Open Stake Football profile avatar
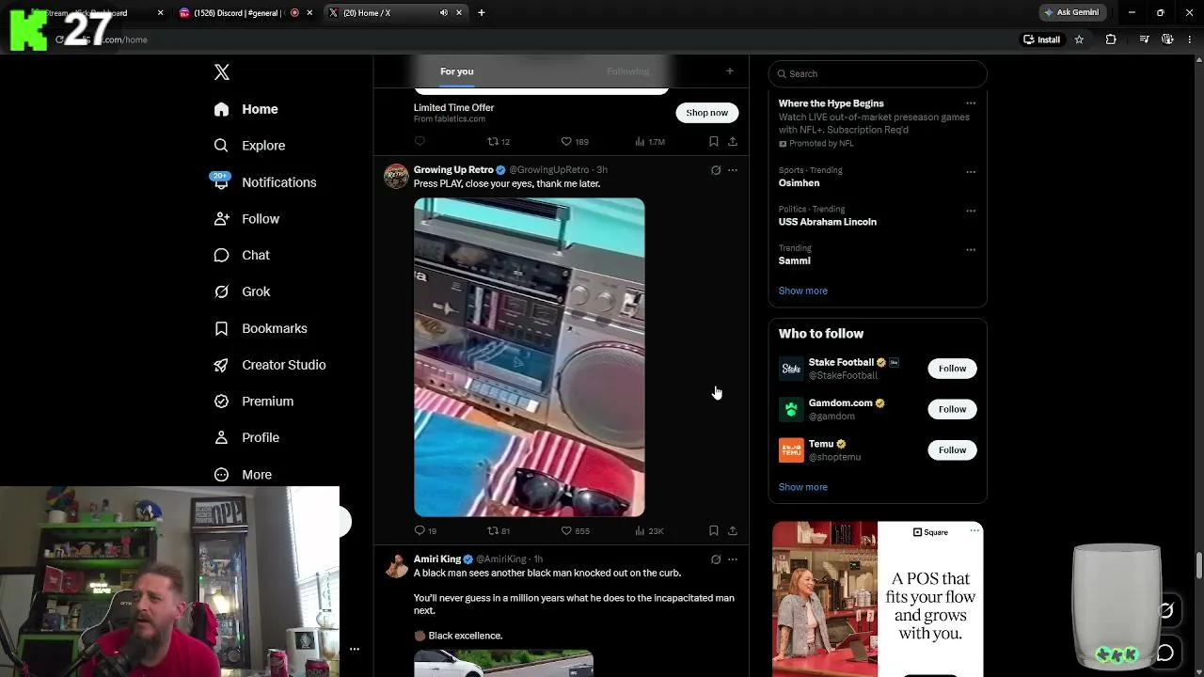Viewport: 1204px width, 677px height. pos(791,369)
